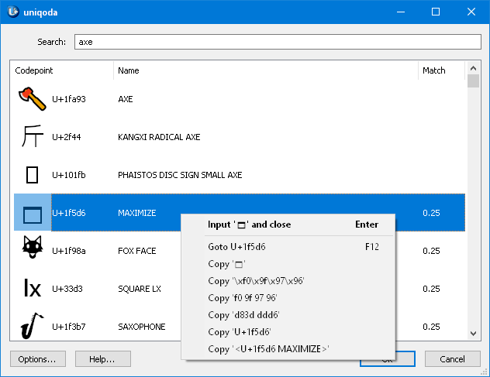Screen dimensions: 490x377
Task: Click the Phaistos disc small axe glyph
Action: pyautogui.click(x=32, y=175)
